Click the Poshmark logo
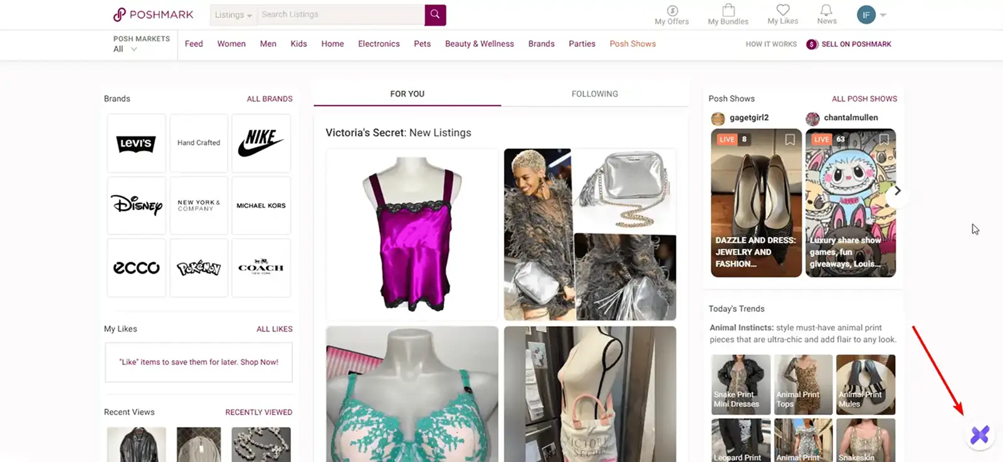The width and height of the screenshot is (1003, 462). (153, 14)
